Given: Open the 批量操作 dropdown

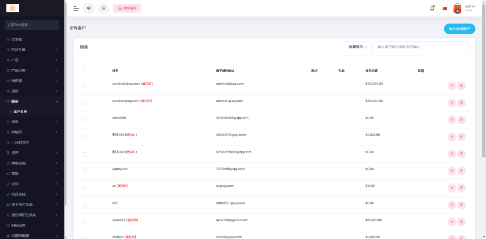Looking at the screenshot, I should click(x=358, y=47).
